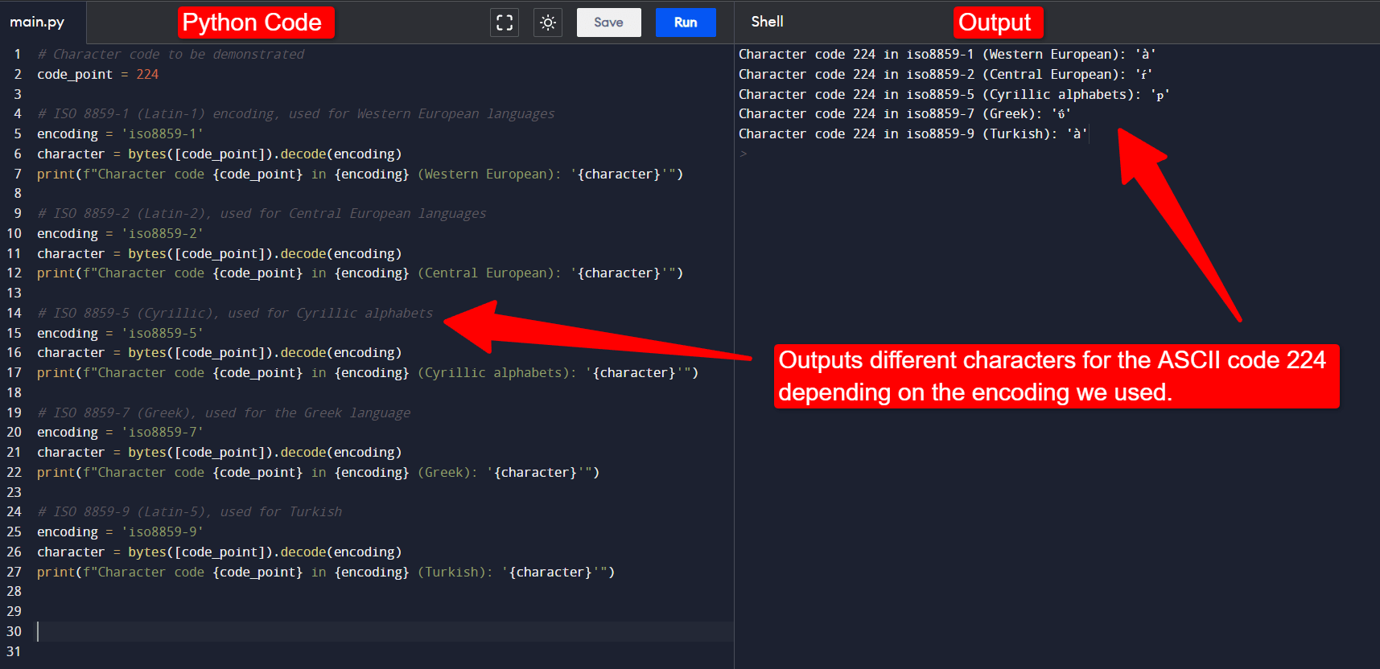The width and height of the screenshot is (1380, 669).
Task: Toggle the light/dark theme sun icon
Action: pos(548,23)
